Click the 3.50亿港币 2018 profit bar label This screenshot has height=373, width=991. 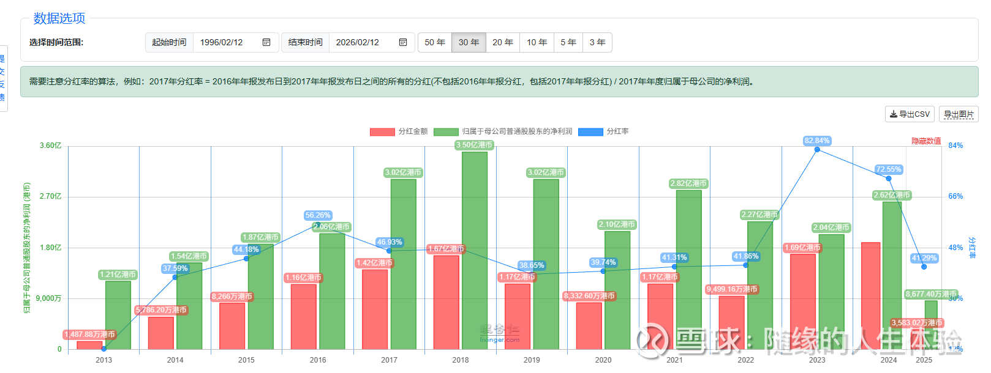click(475, 145)
